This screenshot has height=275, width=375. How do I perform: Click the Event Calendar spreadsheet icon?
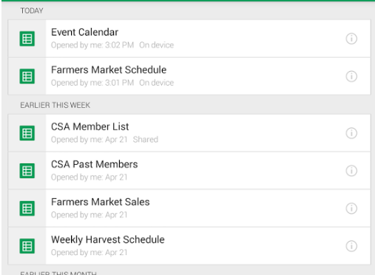click(x=27, y=38)
